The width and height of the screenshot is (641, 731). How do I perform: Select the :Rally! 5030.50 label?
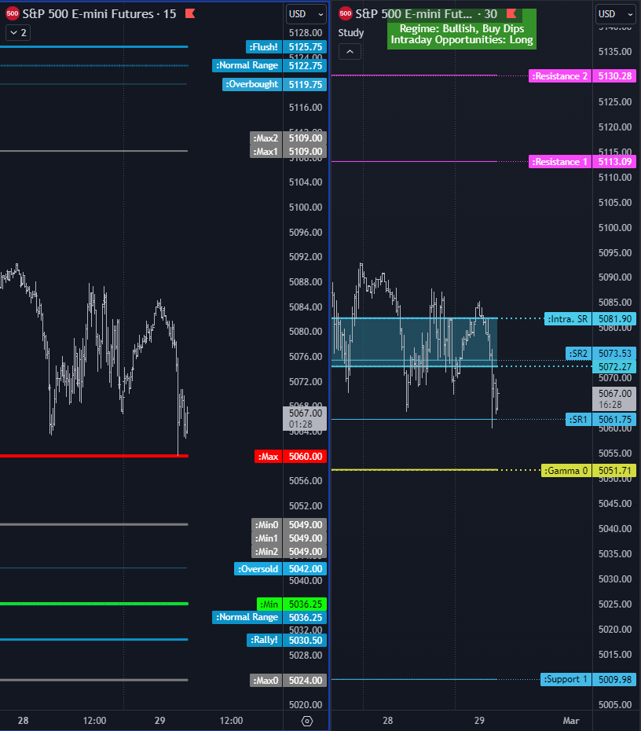[287, 640]
